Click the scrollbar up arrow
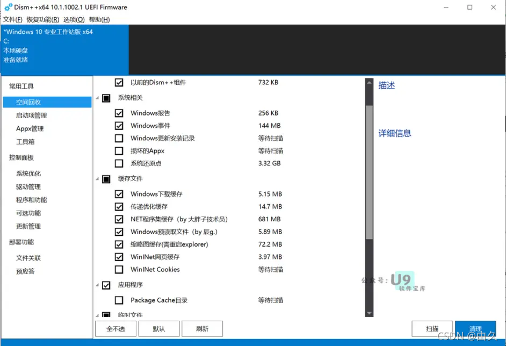 (x=369, y=82)
